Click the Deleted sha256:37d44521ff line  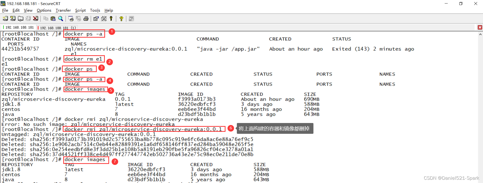(x=127, y=154)
